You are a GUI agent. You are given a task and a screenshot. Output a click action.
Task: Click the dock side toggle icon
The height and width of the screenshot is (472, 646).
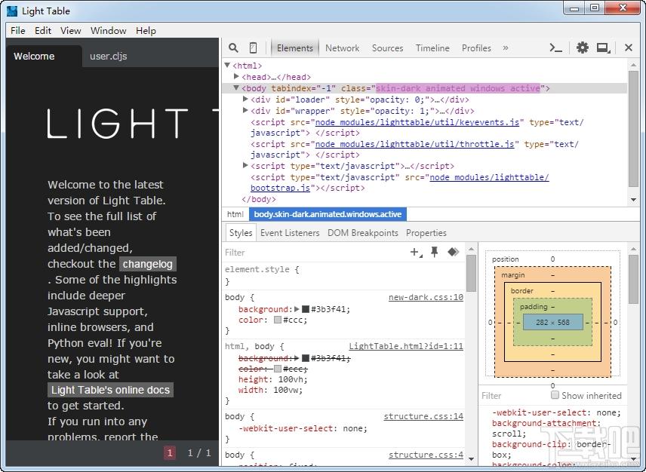[604, 48]
